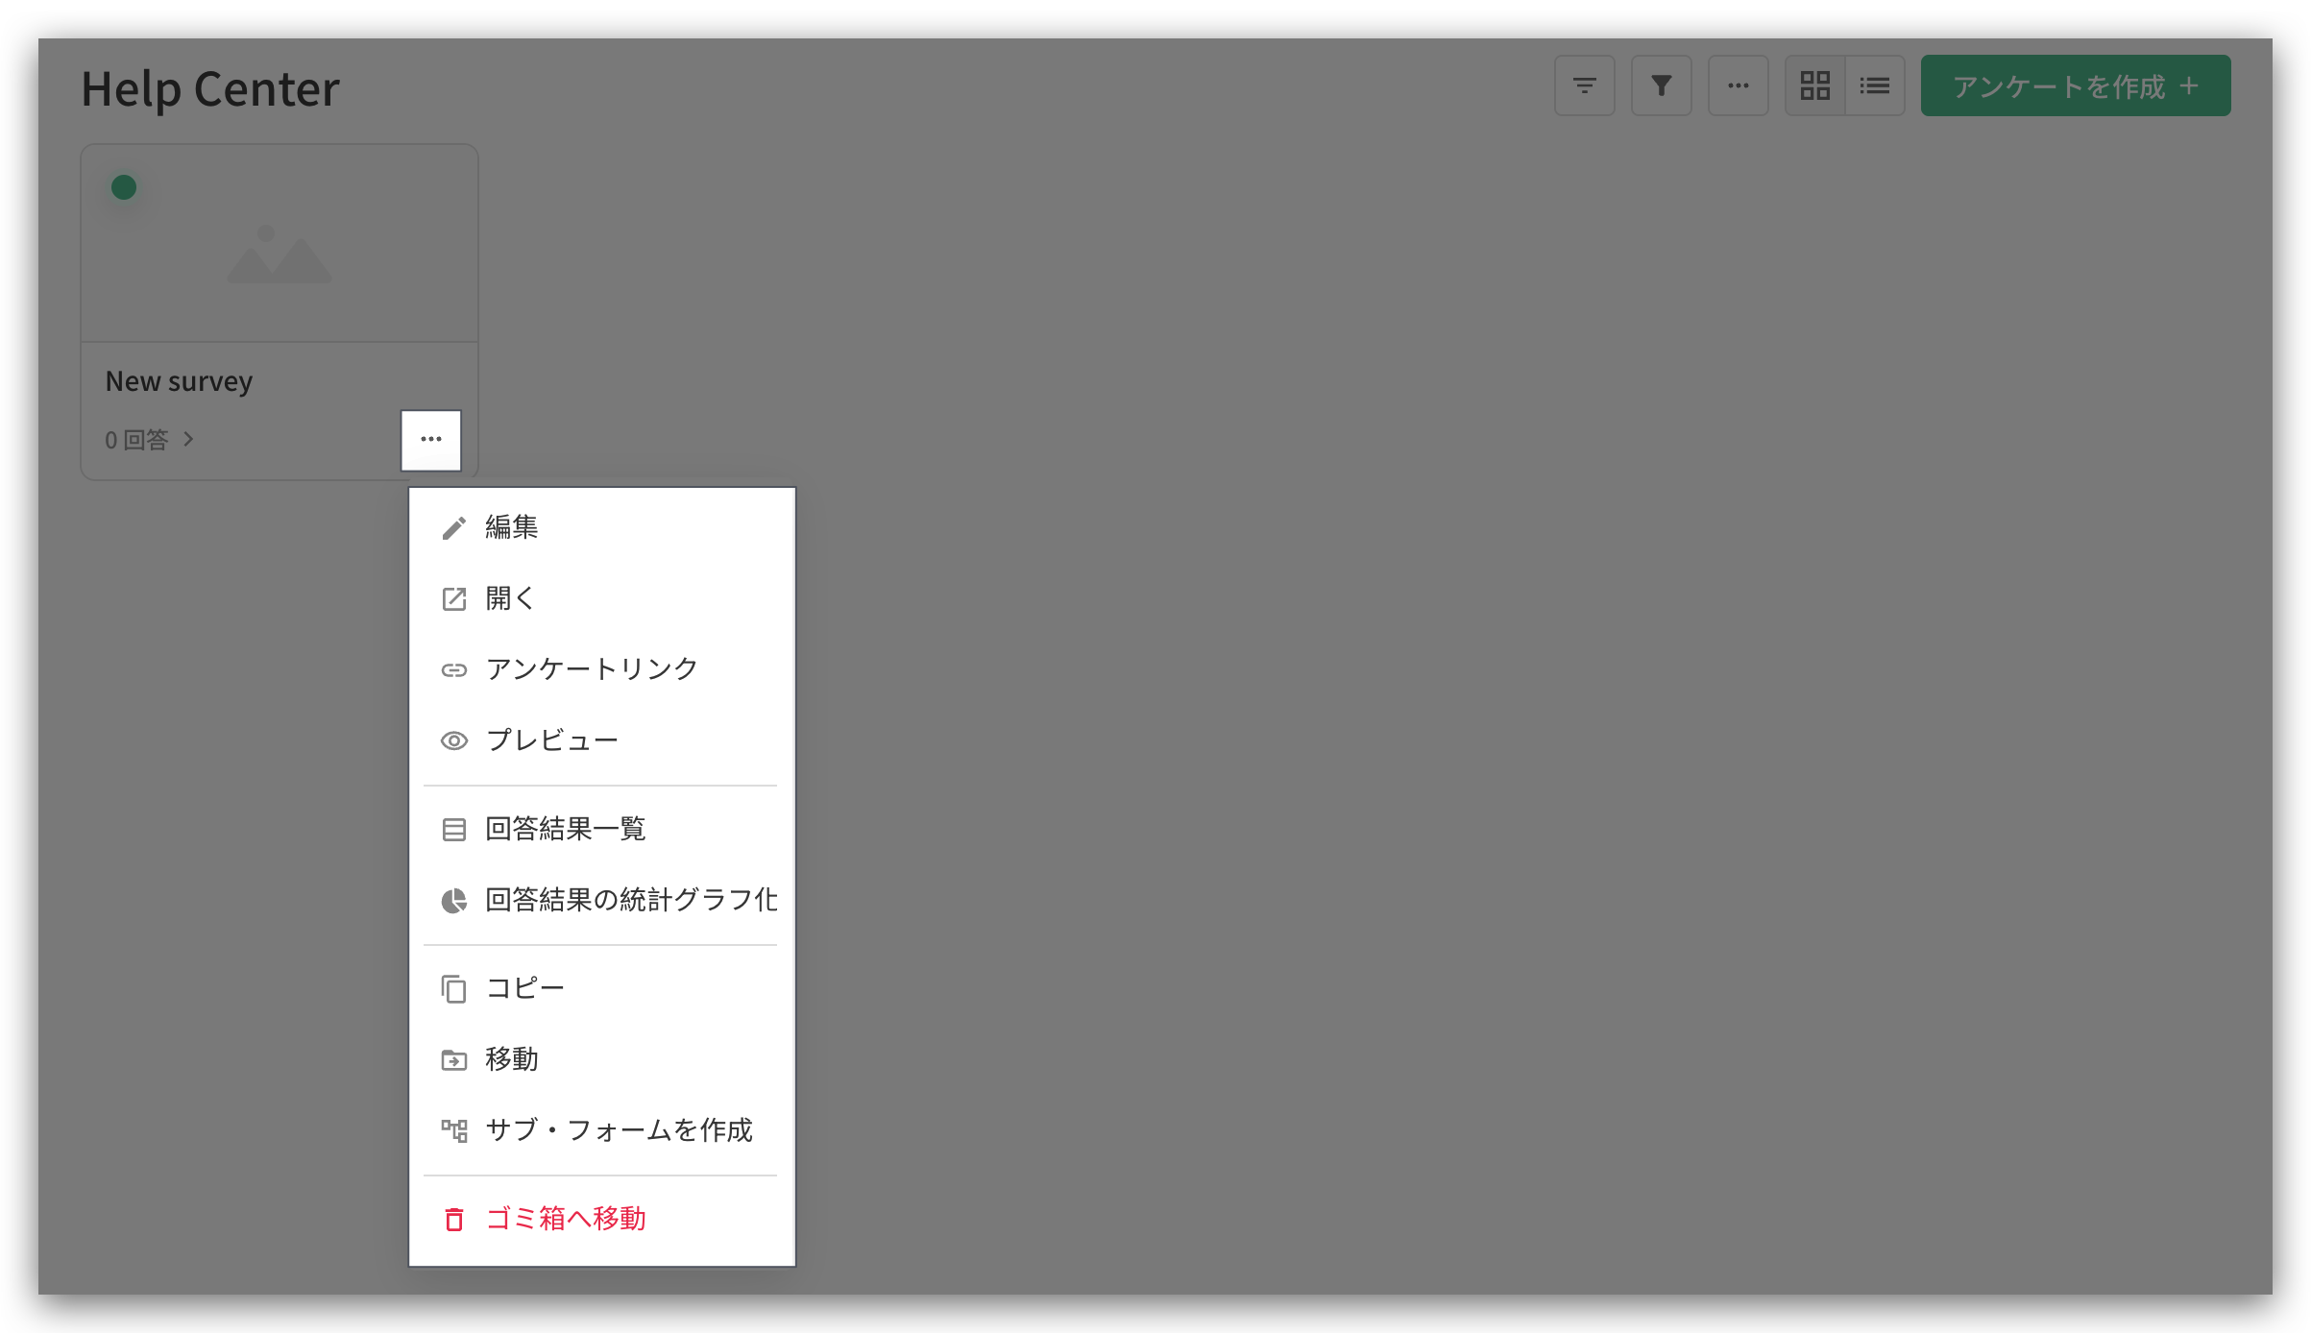Open the filter funnel icon
The image size is (2311, 1333).
pos(1661,86)
